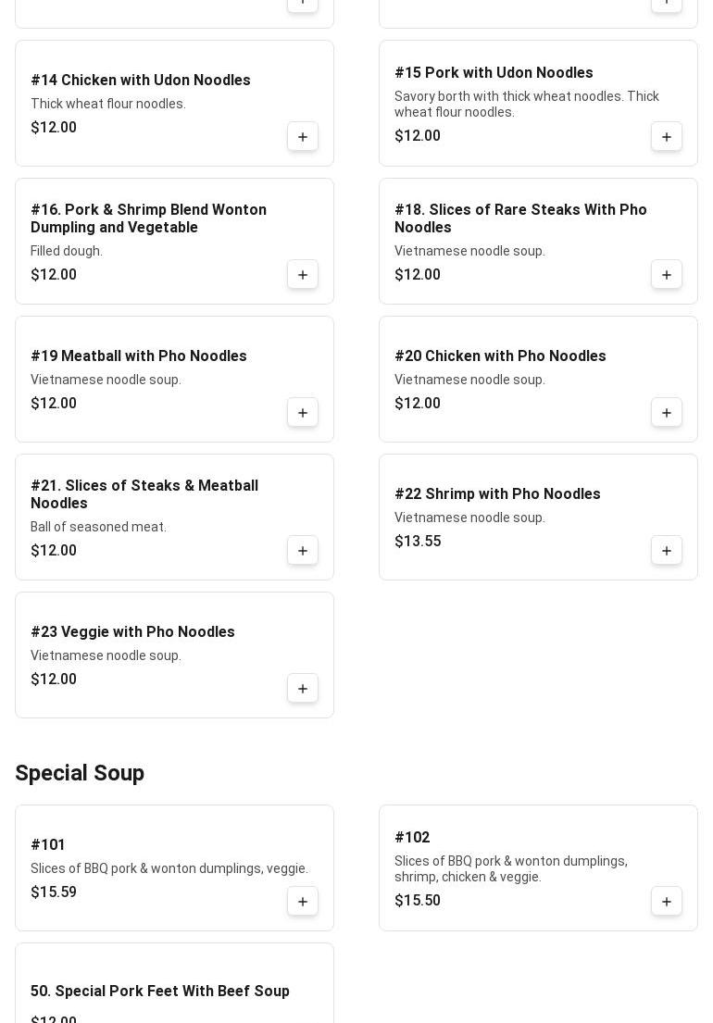Add #22 Shrimp with Pho Noodles
Image resolution: width=713 pixels, height=1023 pixels.
[666, 551]
